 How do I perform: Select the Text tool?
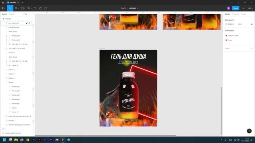35,8
